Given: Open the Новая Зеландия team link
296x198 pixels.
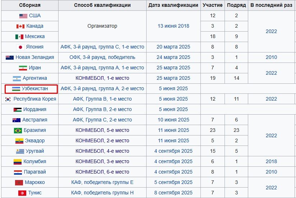Looking at the screenshot, I should click(x=35, y=57).
